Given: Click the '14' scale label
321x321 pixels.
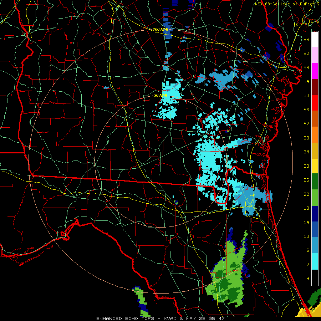Looking at the screenshot, I should (x=306, y=222).
